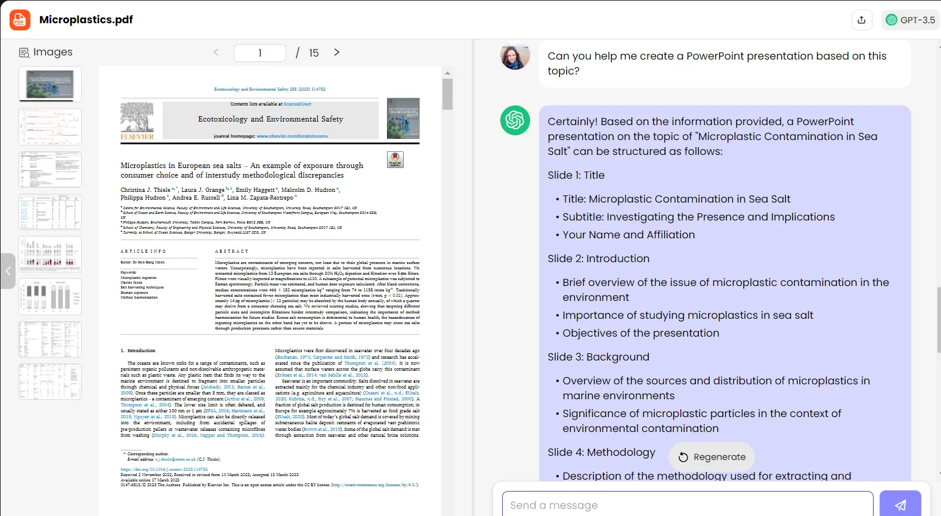The image size is (941, 516).
Task: Open the elsevier.com journal homepage link
Action: 292,136
